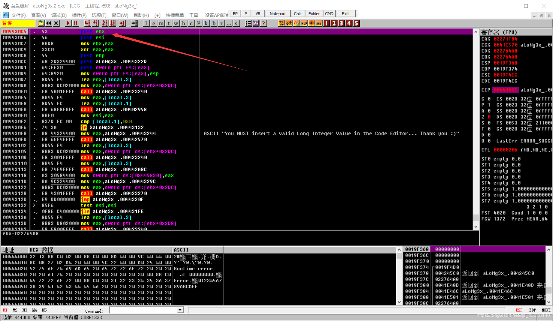Launch Notepad from the toolbar button
The height and width of the screenshot is (321, 553).
[x=278, y=14]
